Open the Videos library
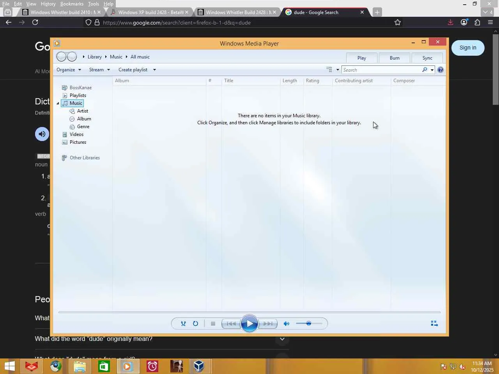The height and width of the screenshot is (374, 499). tap(76, 134)
